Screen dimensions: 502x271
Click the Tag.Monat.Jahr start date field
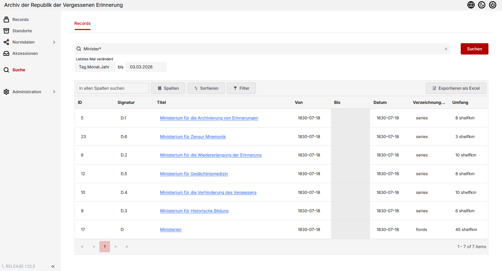95,67
